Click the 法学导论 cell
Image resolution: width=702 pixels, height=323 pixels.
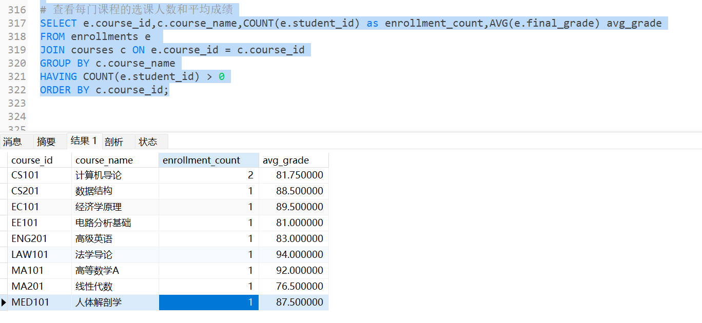[115, 255]
